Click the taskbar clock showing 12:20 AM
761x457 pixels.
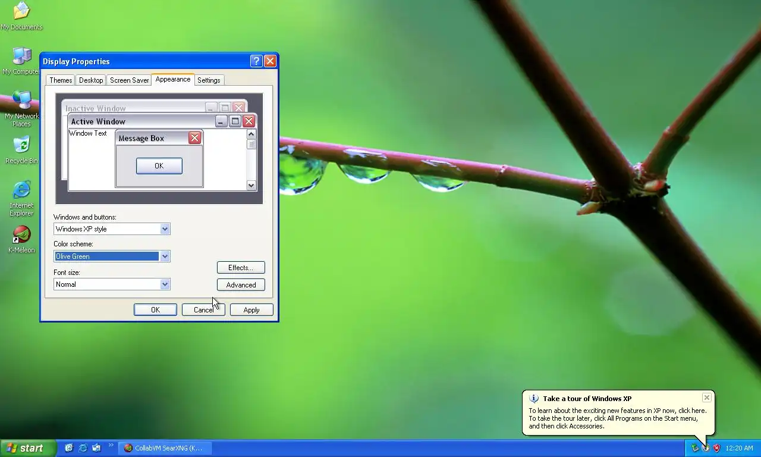pos(739,448)
